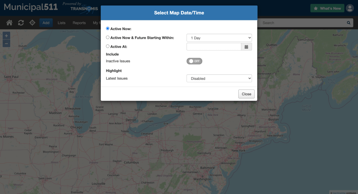Open the Latest Issues Disabled dropdown

(219, 78)
